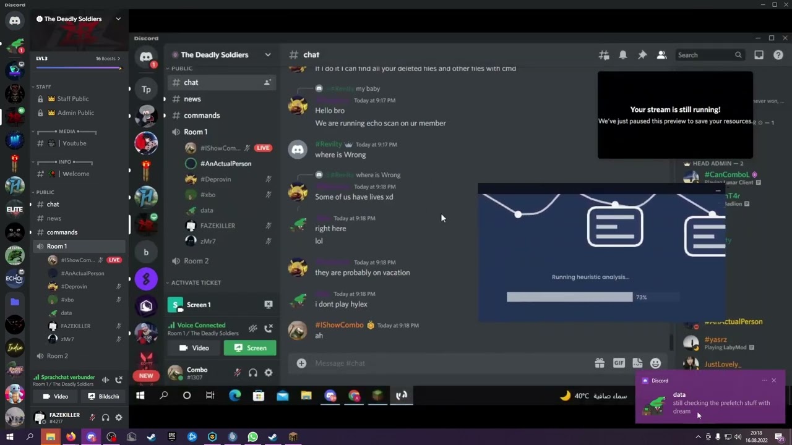Click Video button in outer window
This screenshot has width=792, height=445.
(x=55, y=397)
